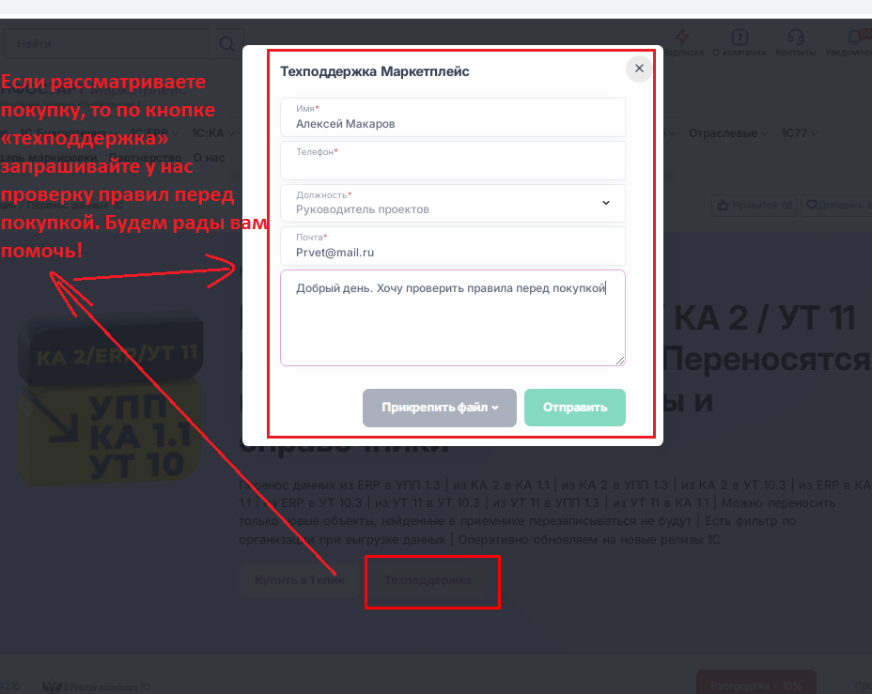Click the search magnifier icon
872x694 pixels.
226,43
